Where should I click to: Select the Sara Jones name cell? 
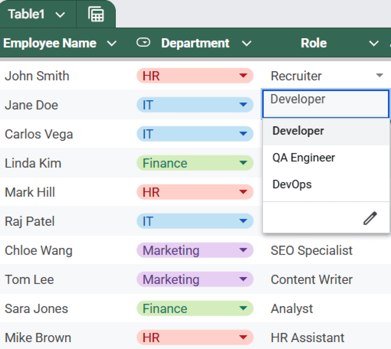pos(36,308)
